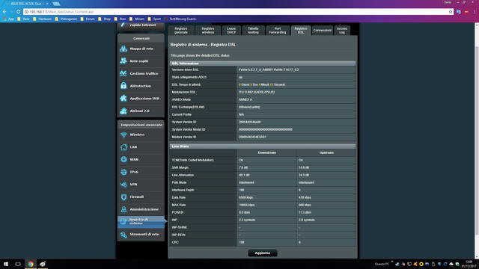This screenshot has width=479, height=269.
Task: Switch to Tabella routing tab
Action: (x=253, y=30)
